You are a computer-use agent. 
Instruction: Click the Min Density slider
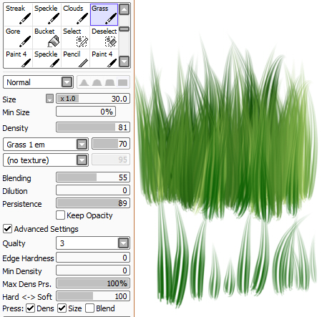point(93,270)
